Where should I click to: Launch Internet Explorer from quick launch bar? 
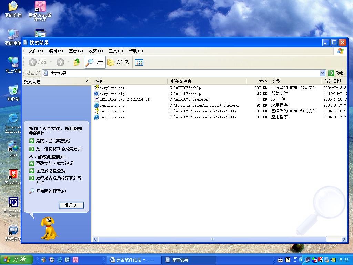[59, 260]
